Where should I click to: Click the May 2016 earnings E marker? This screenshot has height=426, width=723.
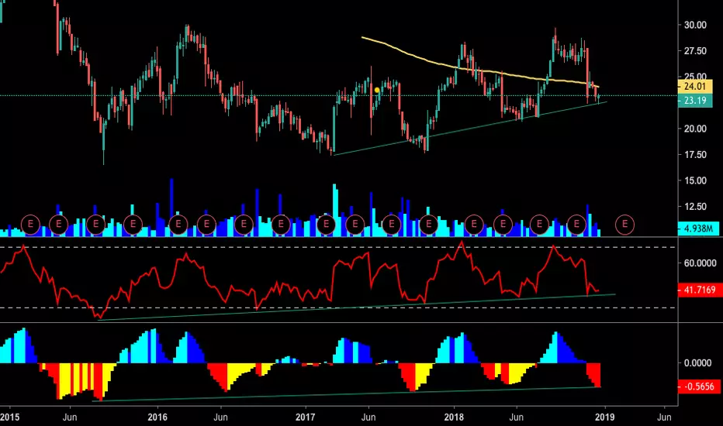pyautogui.click(x=206, y=225)
